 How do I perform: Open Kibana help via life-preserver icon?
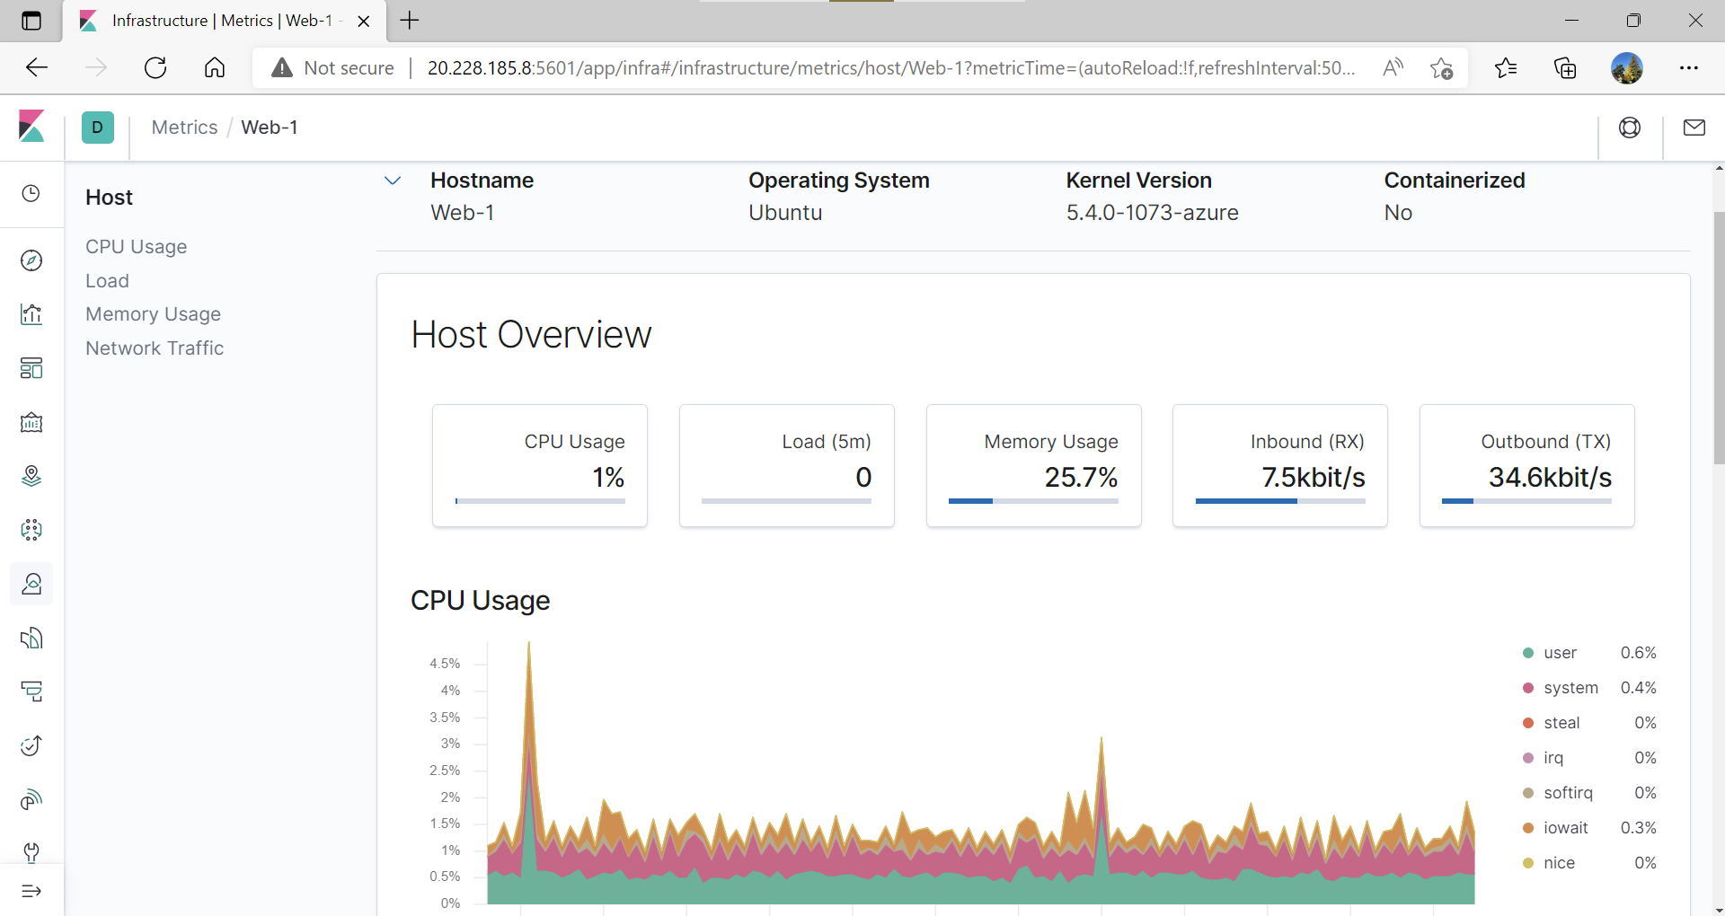[x=1630, y=128]
